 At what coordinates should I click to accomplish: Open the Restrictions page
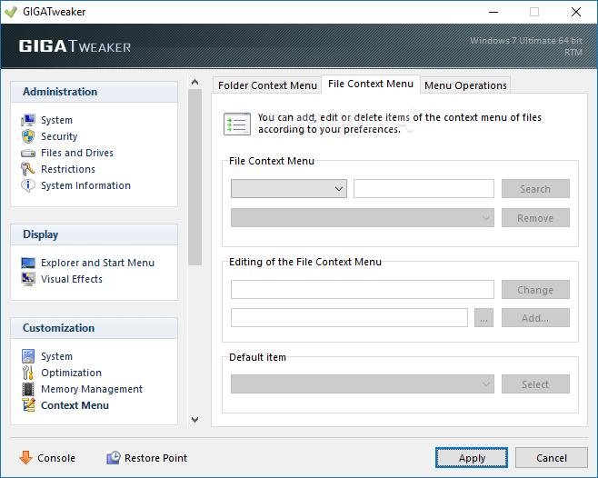click(68, 169)
